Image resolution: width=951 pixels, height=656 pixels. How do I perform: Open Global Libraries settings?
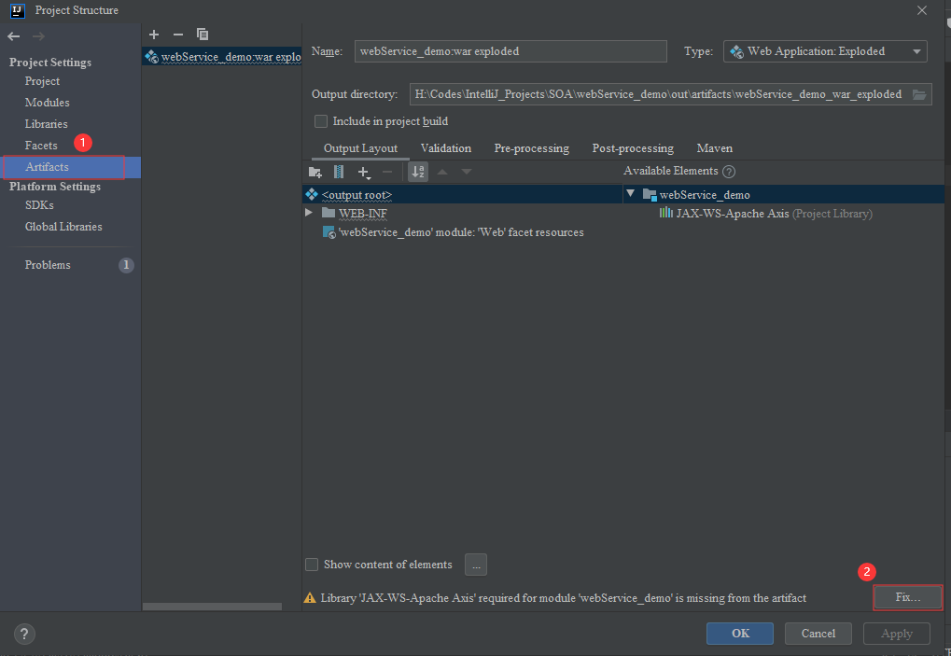[63, 227]
